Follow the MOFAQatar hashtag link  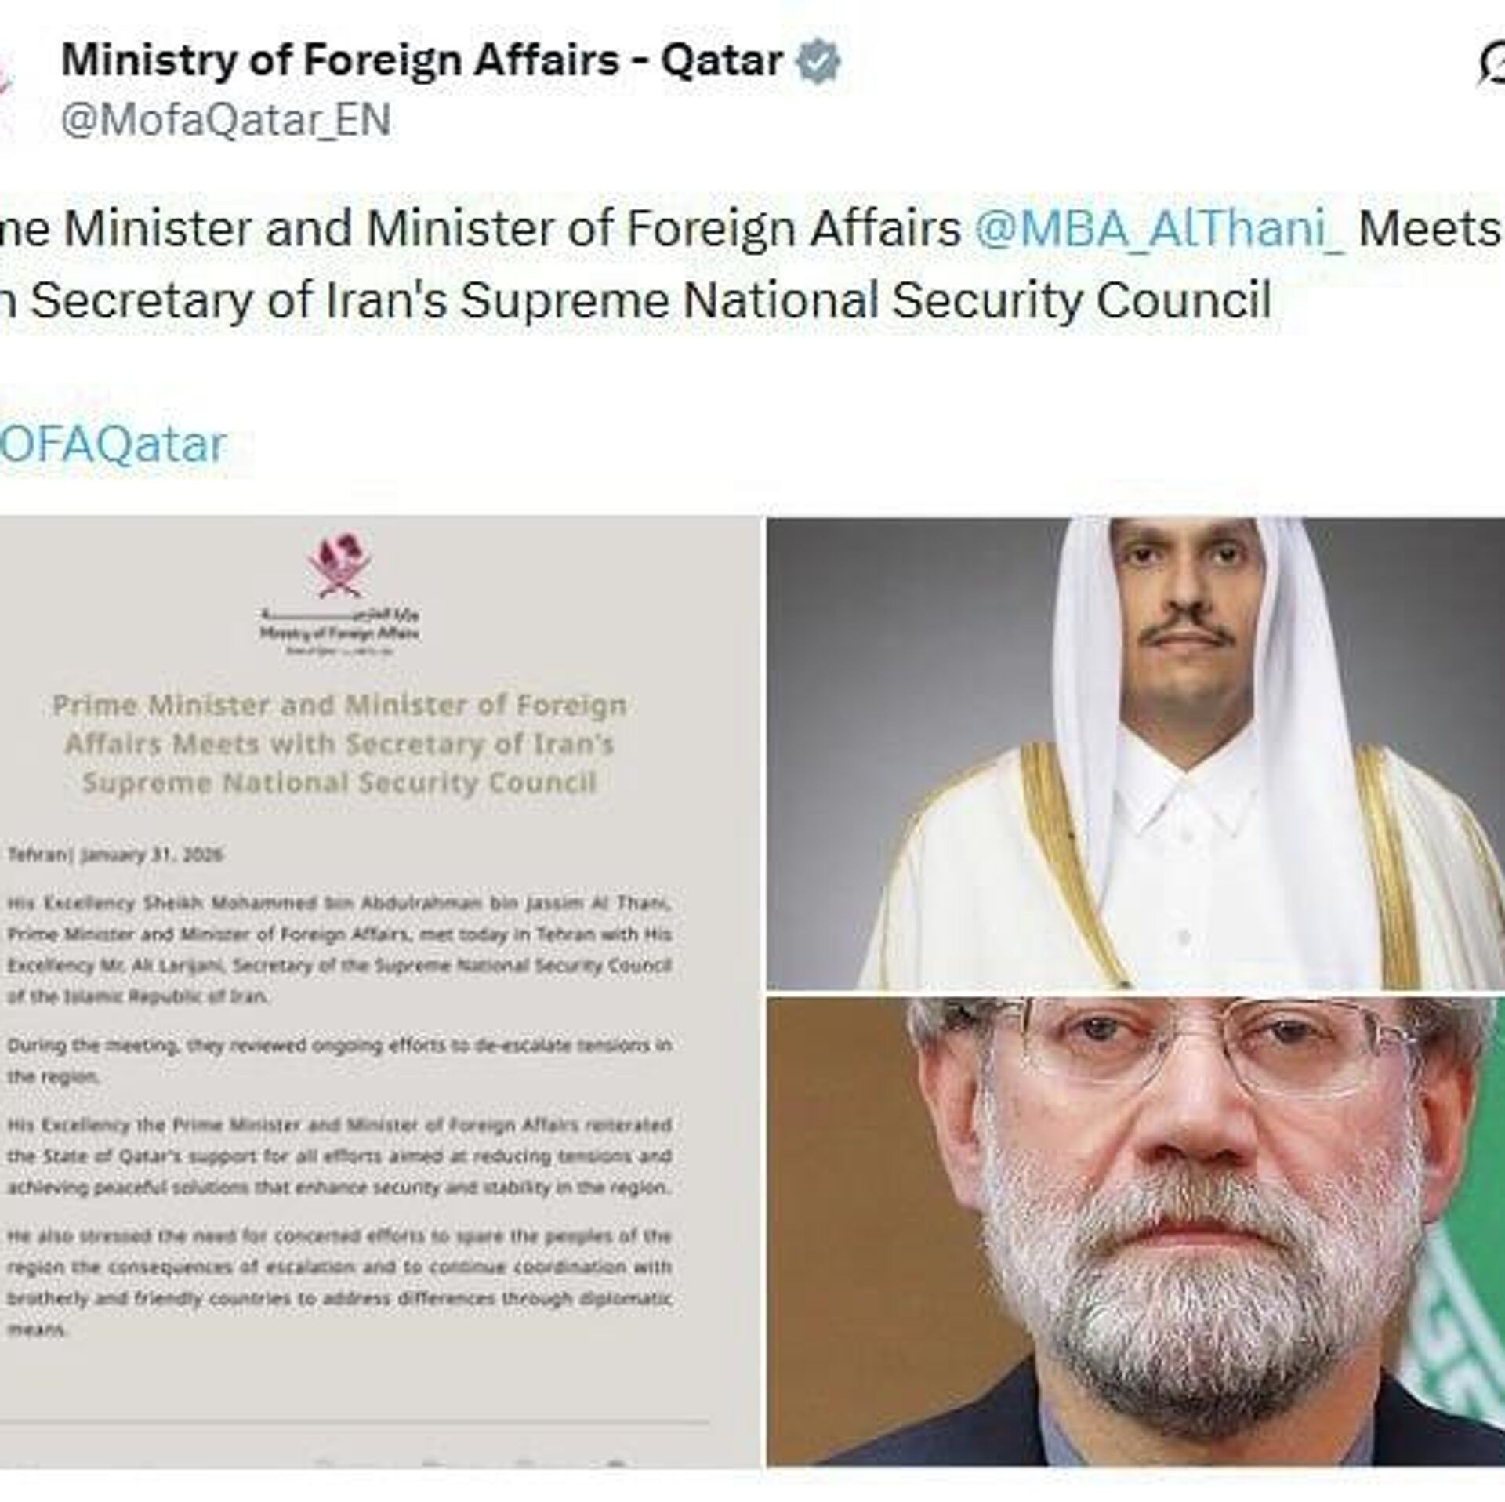[113, 444]
